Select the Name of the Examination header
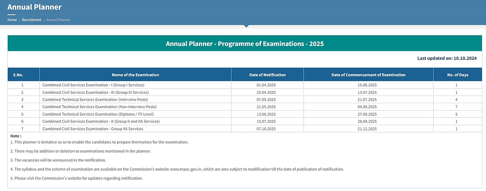Viewport: 486px width, 191px height. [135, 75]
